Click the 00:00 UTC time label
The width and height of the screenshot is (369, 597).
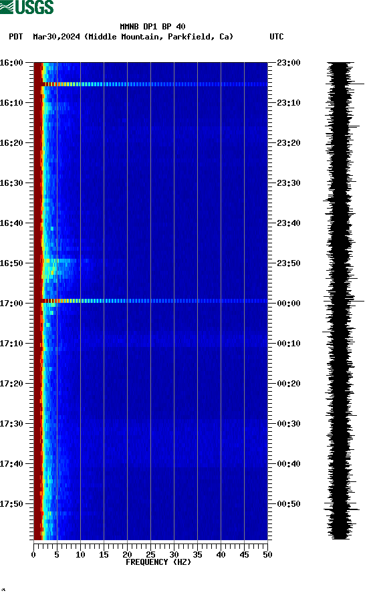click(x=289, y=304)
